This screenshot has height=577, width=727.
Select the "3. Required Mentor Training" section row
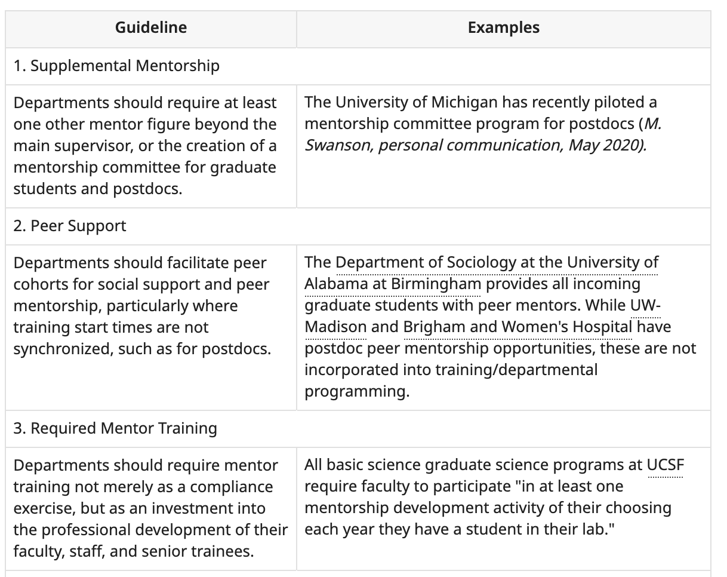click(115, 428)
